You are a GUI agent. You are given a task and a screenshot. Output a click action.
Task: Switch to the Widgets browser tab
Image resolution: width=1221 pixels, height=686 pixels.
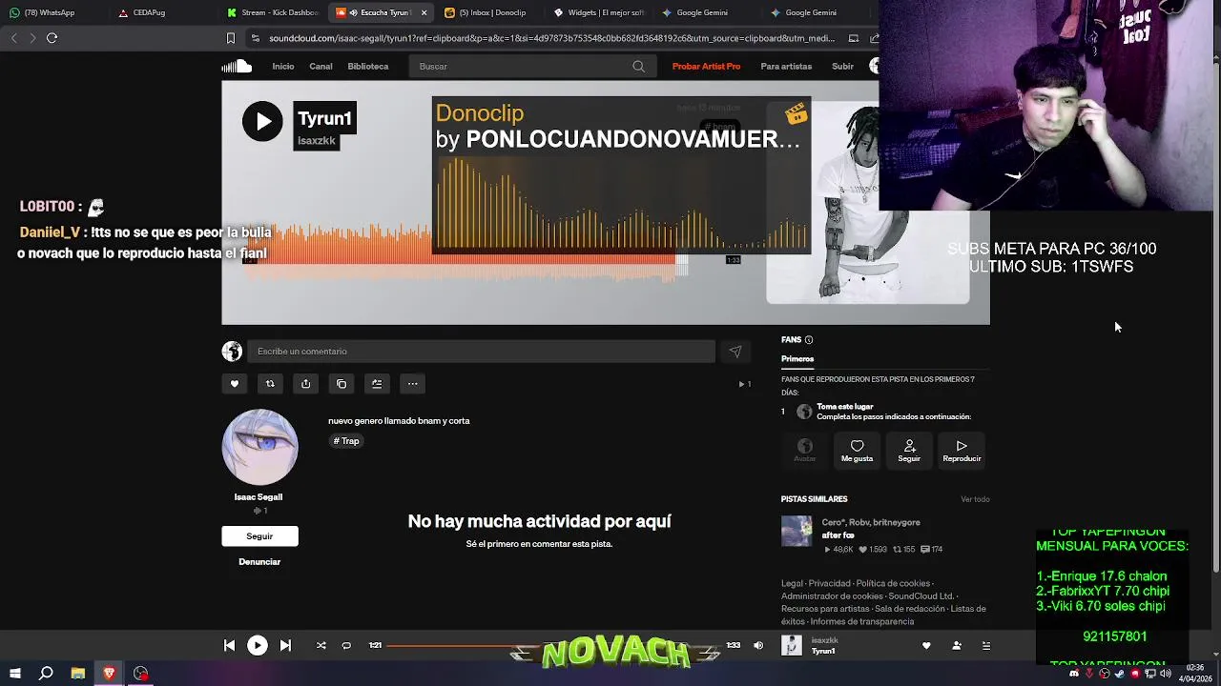[x=599, y=12]
